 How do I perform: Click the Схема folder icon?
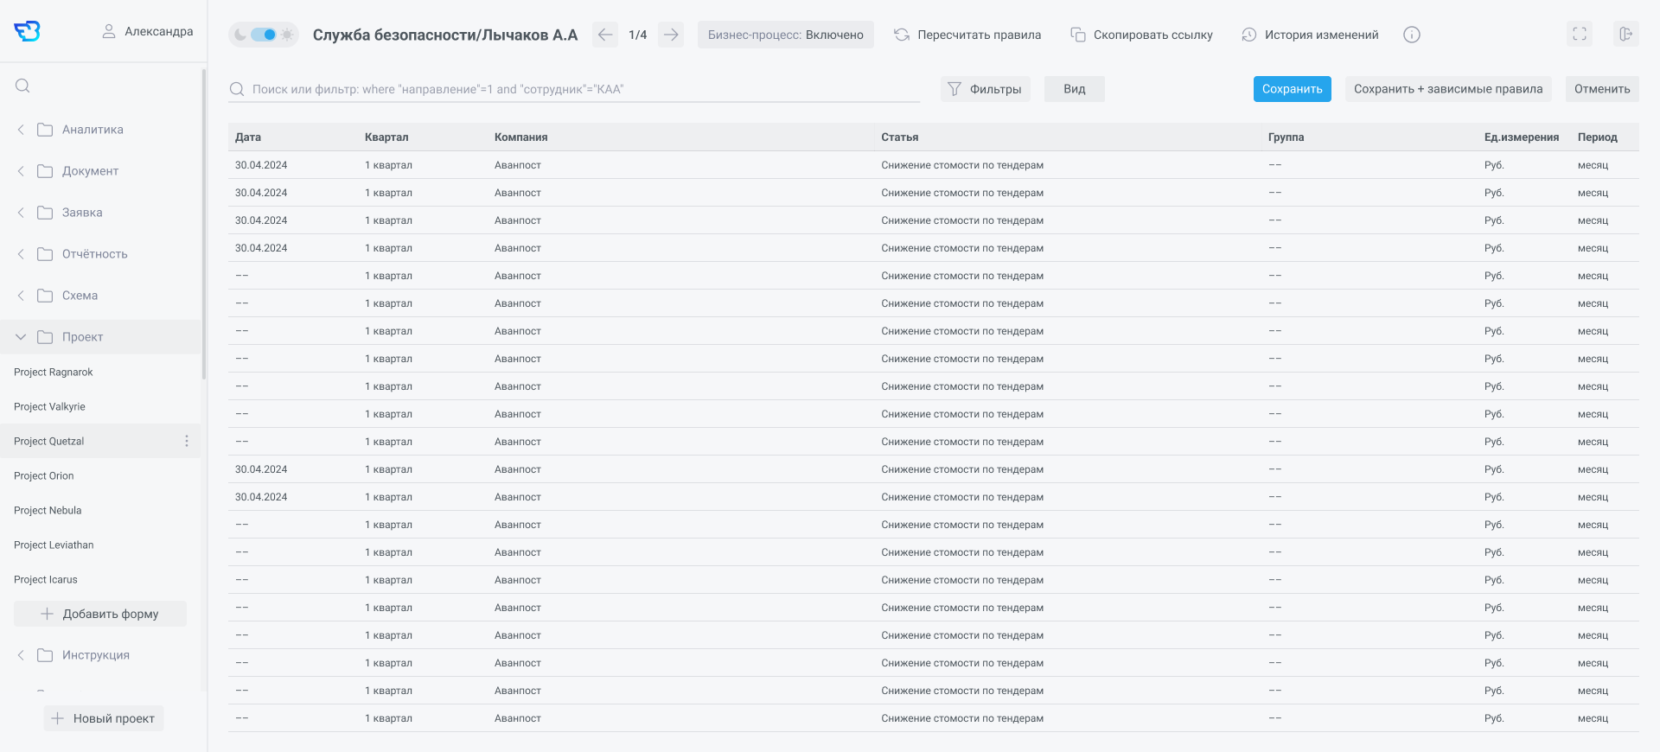pos(45,296)
